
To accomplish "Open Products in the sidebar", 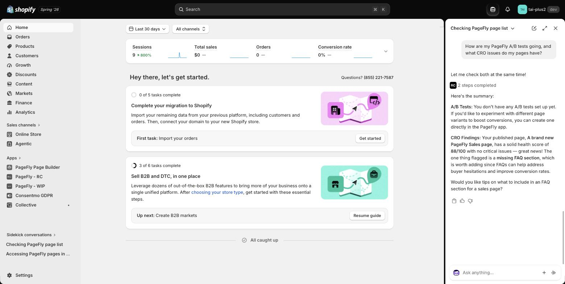I will coord(38,46).
